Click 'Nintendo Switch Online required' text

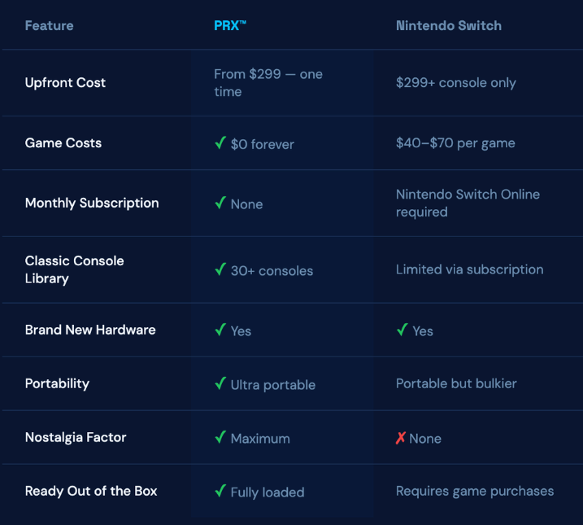(x=468, y=203)
